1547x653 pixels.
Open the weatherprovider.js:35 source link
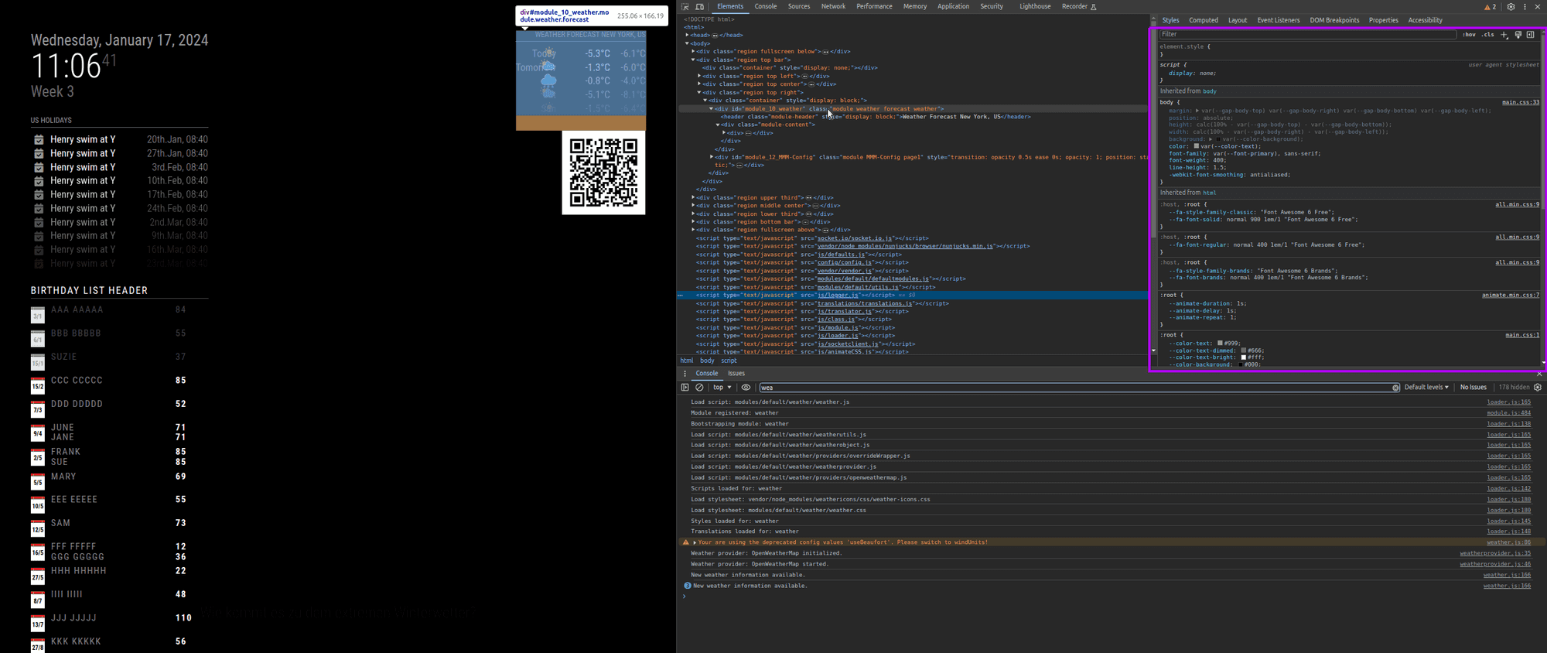tap(1495, 553)
